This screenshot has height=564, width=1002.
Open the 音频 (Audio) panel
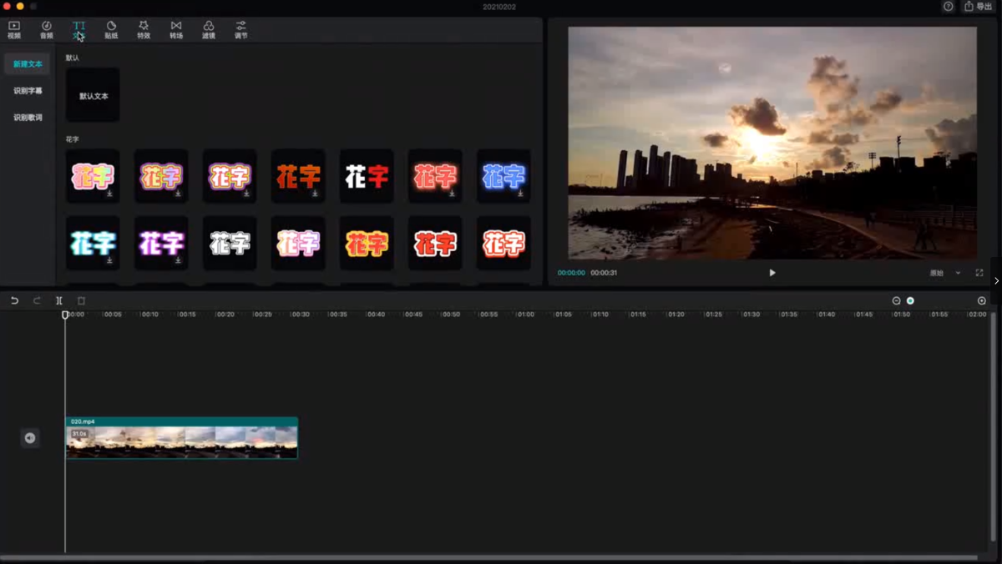tap(46, 30)
